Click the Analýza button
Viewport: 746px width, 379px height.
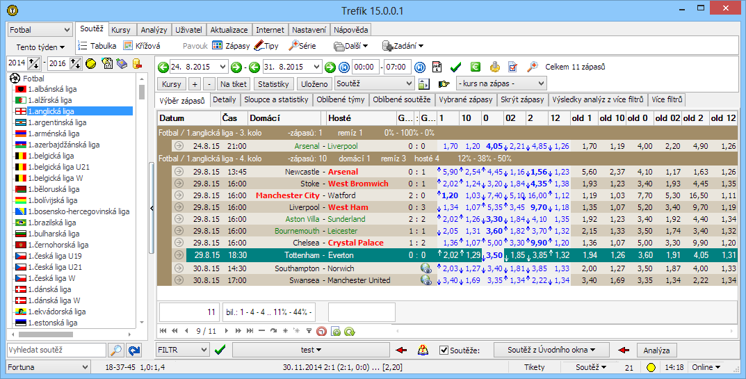[x=656, y=350]
